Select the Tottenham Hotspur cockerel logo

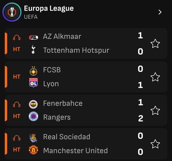[x=33, y=49]
